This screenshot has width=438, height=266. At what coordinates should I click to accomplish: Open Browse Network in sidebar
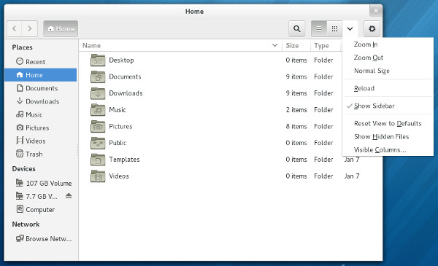40,239
